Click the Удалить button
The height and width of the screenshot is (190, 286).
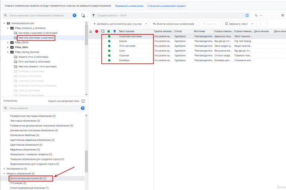click(x=210, y=24)
